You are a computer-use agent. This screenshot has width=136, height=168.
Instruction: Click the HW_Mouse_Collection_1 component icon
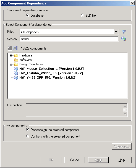tap(16, 69)
